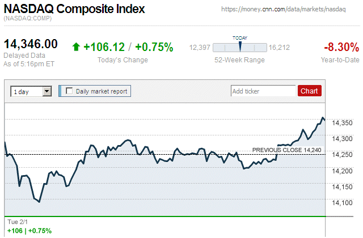Click the PREVIOUS CLOSE 14,240 chart label
Image resolution: width=363 pixels, height=238 pixels.
click(286, 150)
